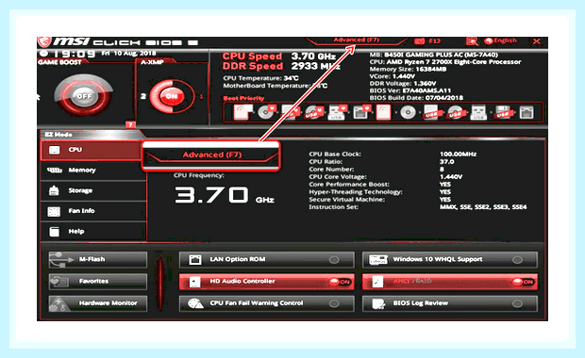Enable BIOS Log Review
This screenshot has width=585, height=358.
pyautogui.click(x=449, y=303)
